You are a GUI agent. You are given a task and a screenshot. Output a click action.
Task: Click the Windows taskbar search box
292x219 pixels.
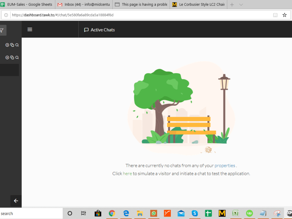pyautogui.click(x=31, y=213)
